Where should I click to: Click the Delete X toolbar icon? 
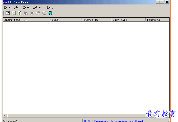point(32,13)
